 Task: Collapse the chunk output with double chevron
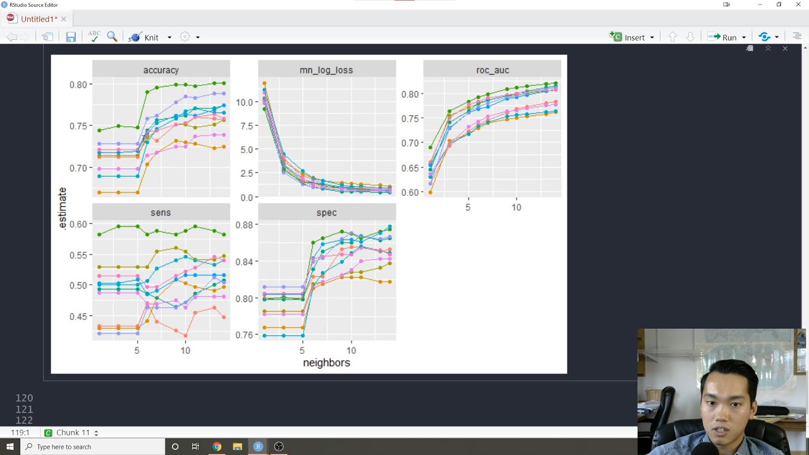tap(768, 49)
